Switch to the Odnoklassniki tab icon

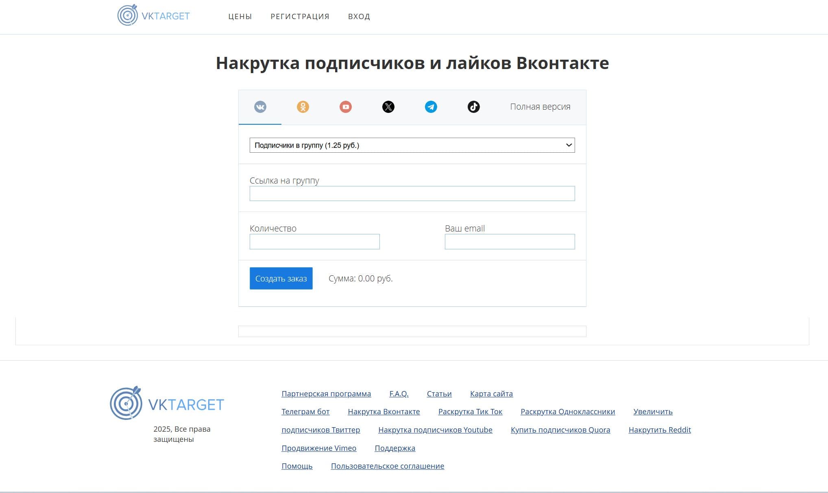point(303,107)
